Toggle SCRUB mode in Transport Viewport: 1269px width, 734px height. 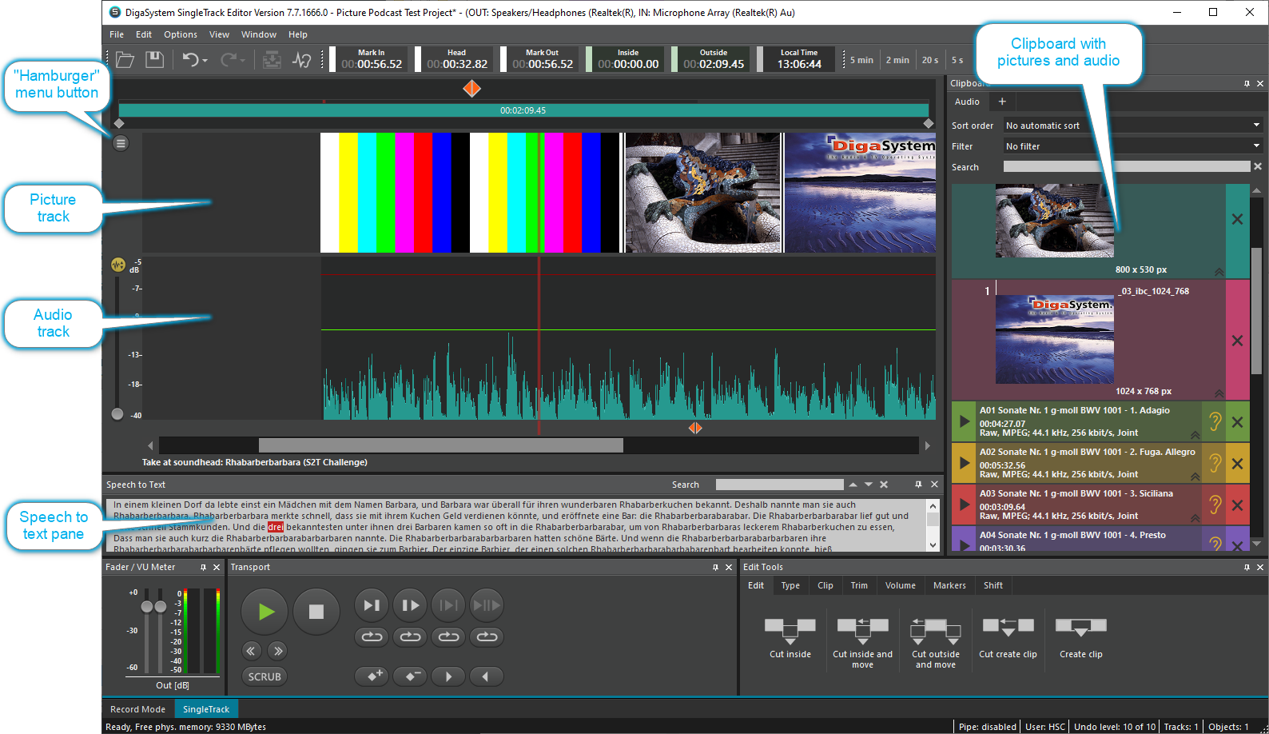click(x=264, y=676)
